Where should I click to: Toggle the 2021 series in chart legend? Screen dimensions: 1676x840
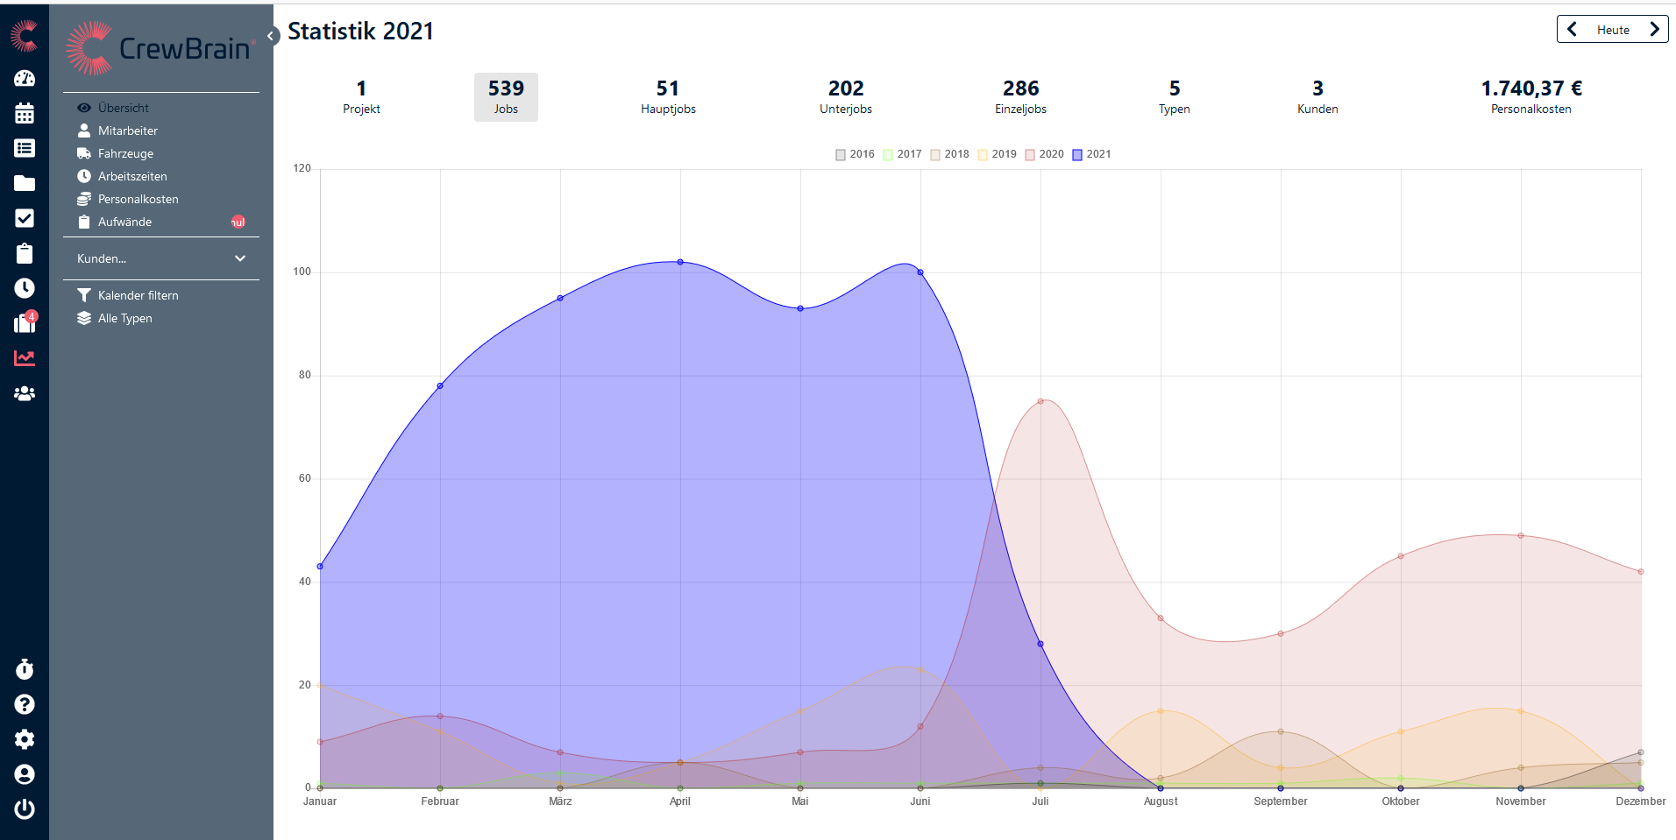point(1091,154)
